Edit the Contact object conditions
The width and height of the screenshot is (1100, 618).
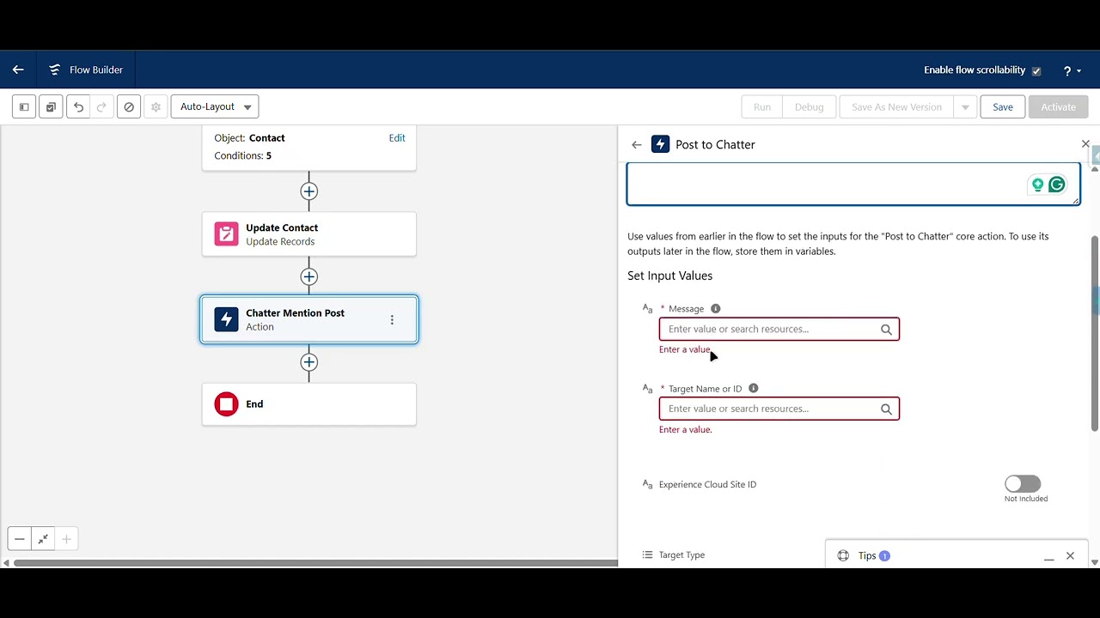click(397, 138)
